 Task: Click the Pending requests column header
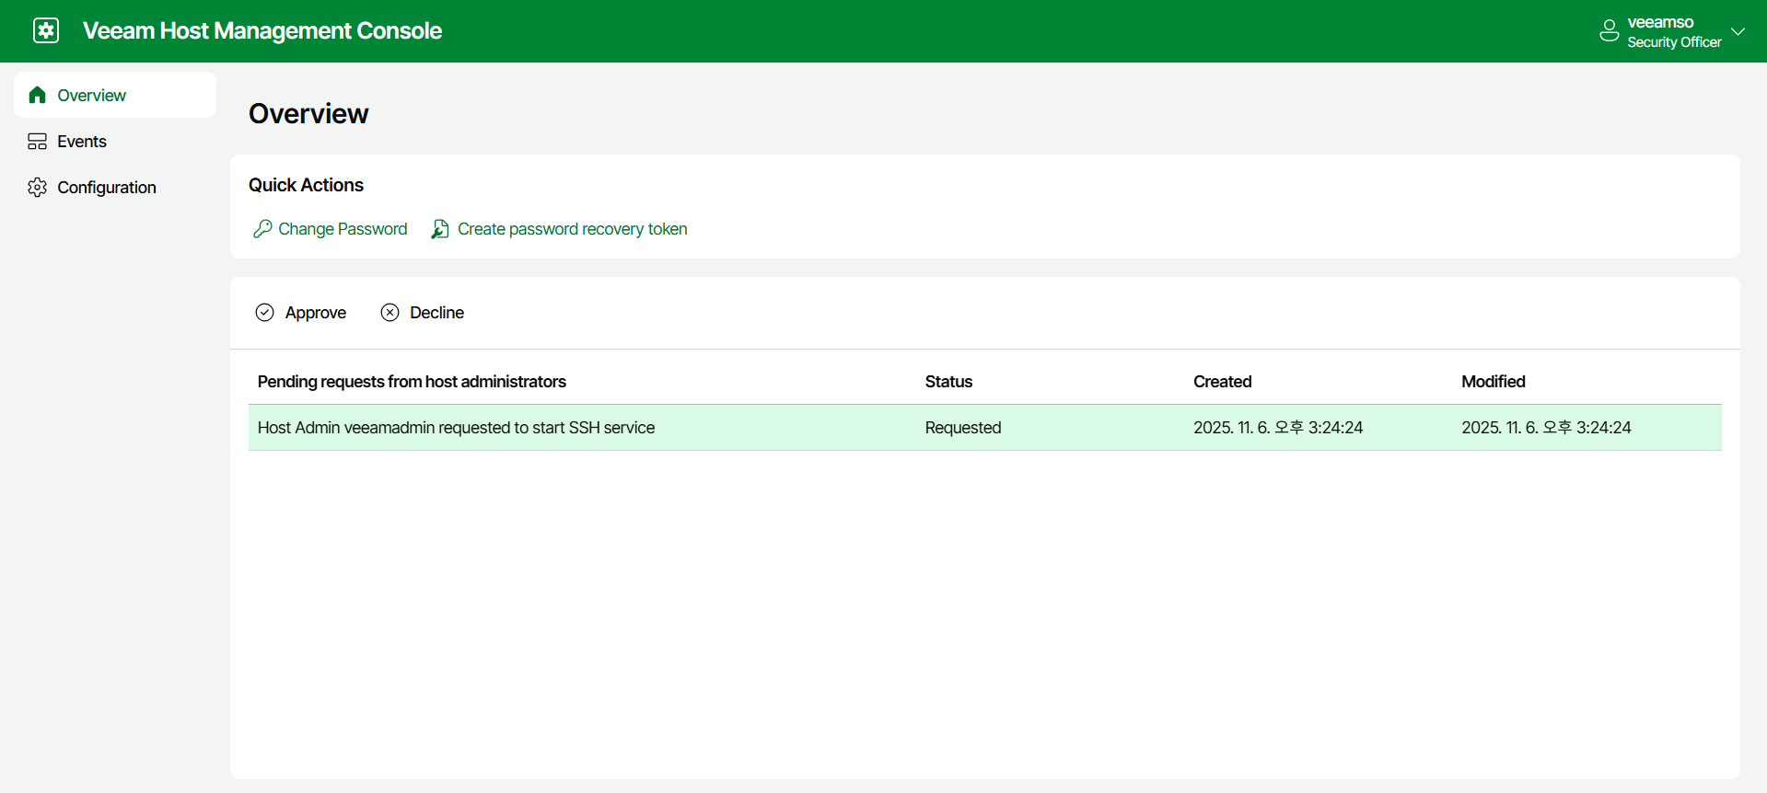click(x=412, y=382)
